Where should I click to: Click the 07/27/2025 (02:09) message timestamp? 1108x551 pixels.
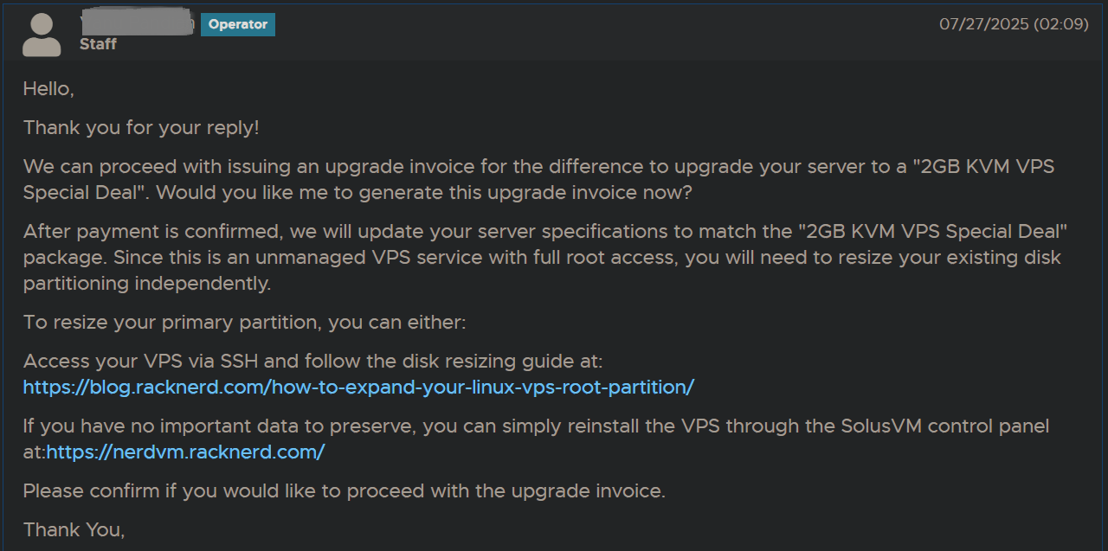(1014, 24)
